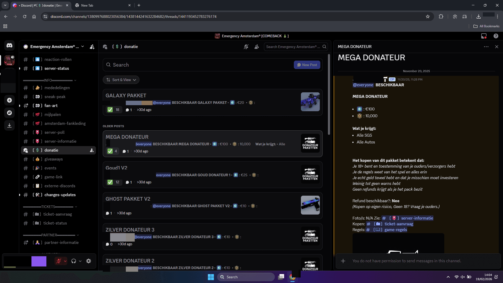The image size is (503, 283).
Task: Click search magnifier in Emergency Amsterdam search
Action: [x=324, y=47]
